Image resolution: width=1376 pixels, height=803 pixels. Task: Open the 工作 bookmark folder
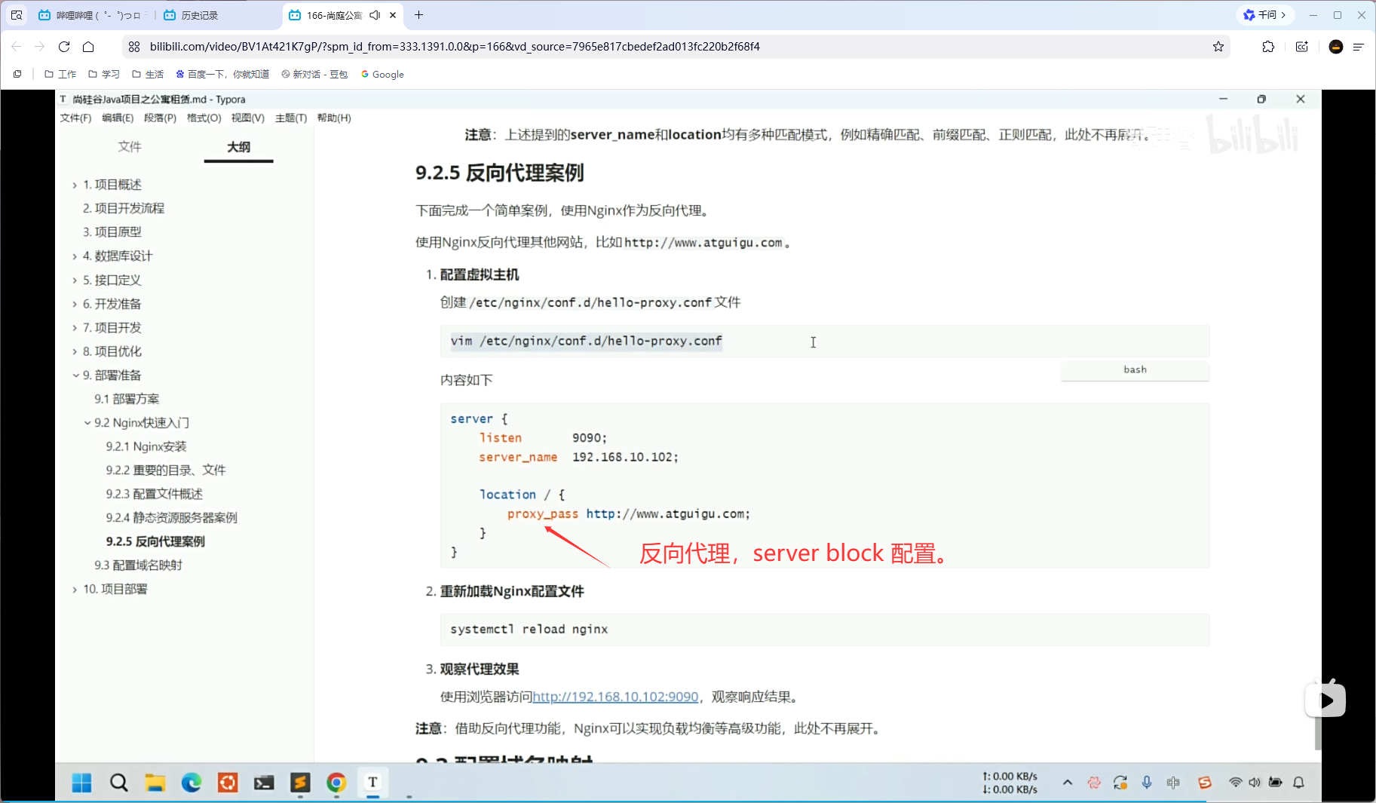(60, 74)
